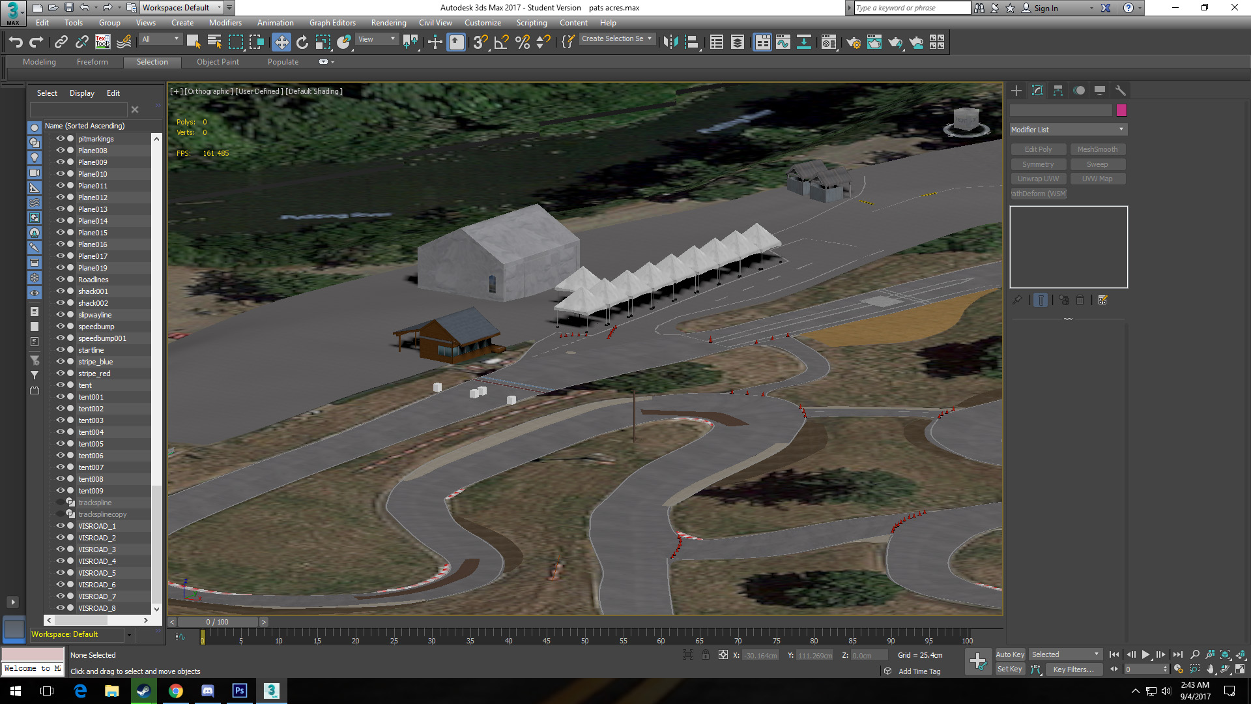Open the Rendering menu
This screenshot has height=704, width=1251.
click(x=389, y=23)
